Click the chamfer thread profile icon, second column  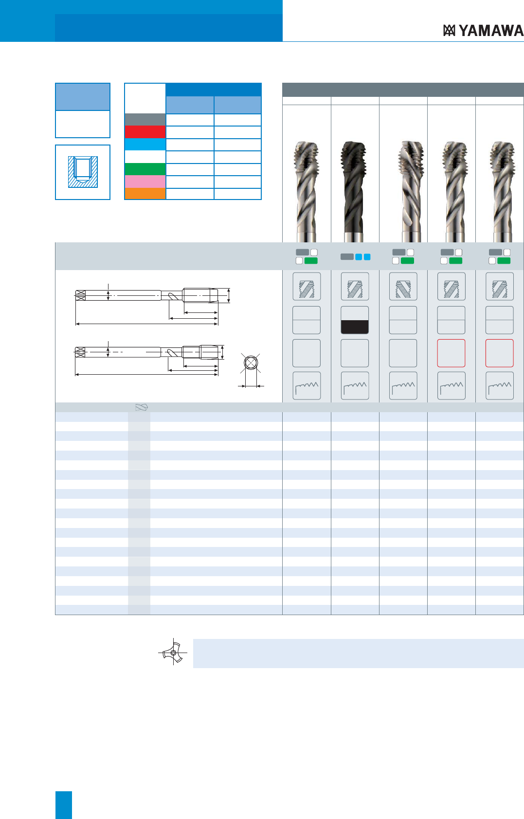click(x=355, y=386)
